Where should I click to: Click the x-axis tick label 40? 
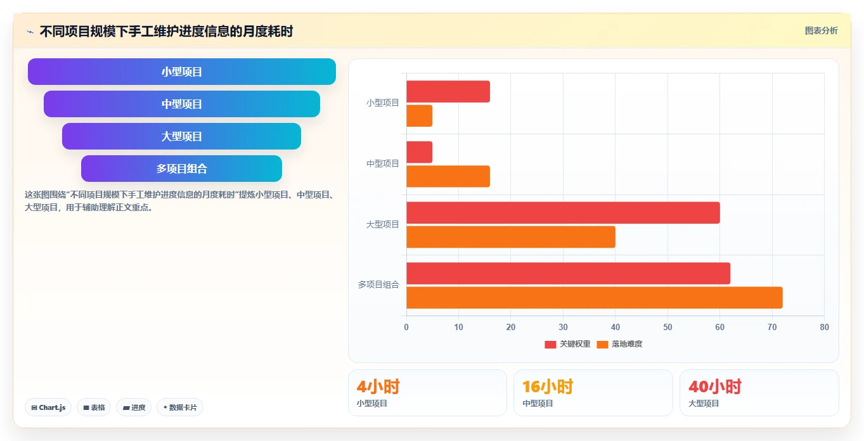615,327
